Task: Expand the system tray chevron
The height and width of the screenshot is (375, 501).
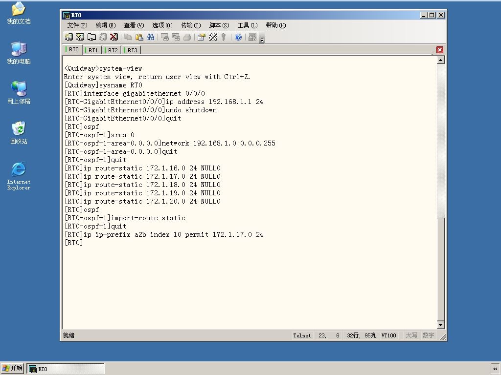Action: point(495,369)
